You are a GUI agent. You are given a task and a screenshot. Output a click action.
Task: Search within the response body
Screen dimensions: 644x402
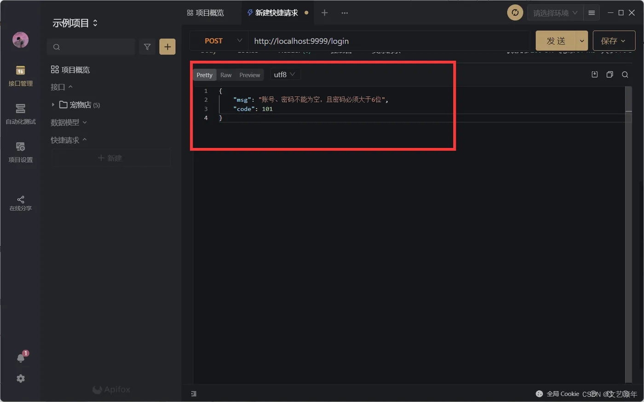pyautogui.click(x=625, y=74)
